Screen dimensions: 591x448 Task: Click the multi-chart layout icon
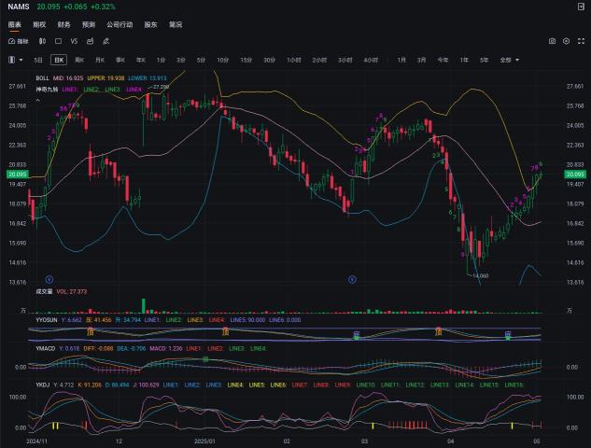[12, 60]
